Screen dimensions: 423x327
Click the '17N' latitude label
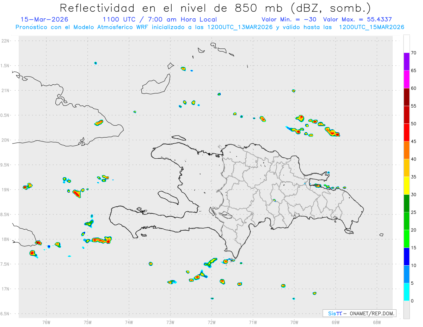click(6, 289)
